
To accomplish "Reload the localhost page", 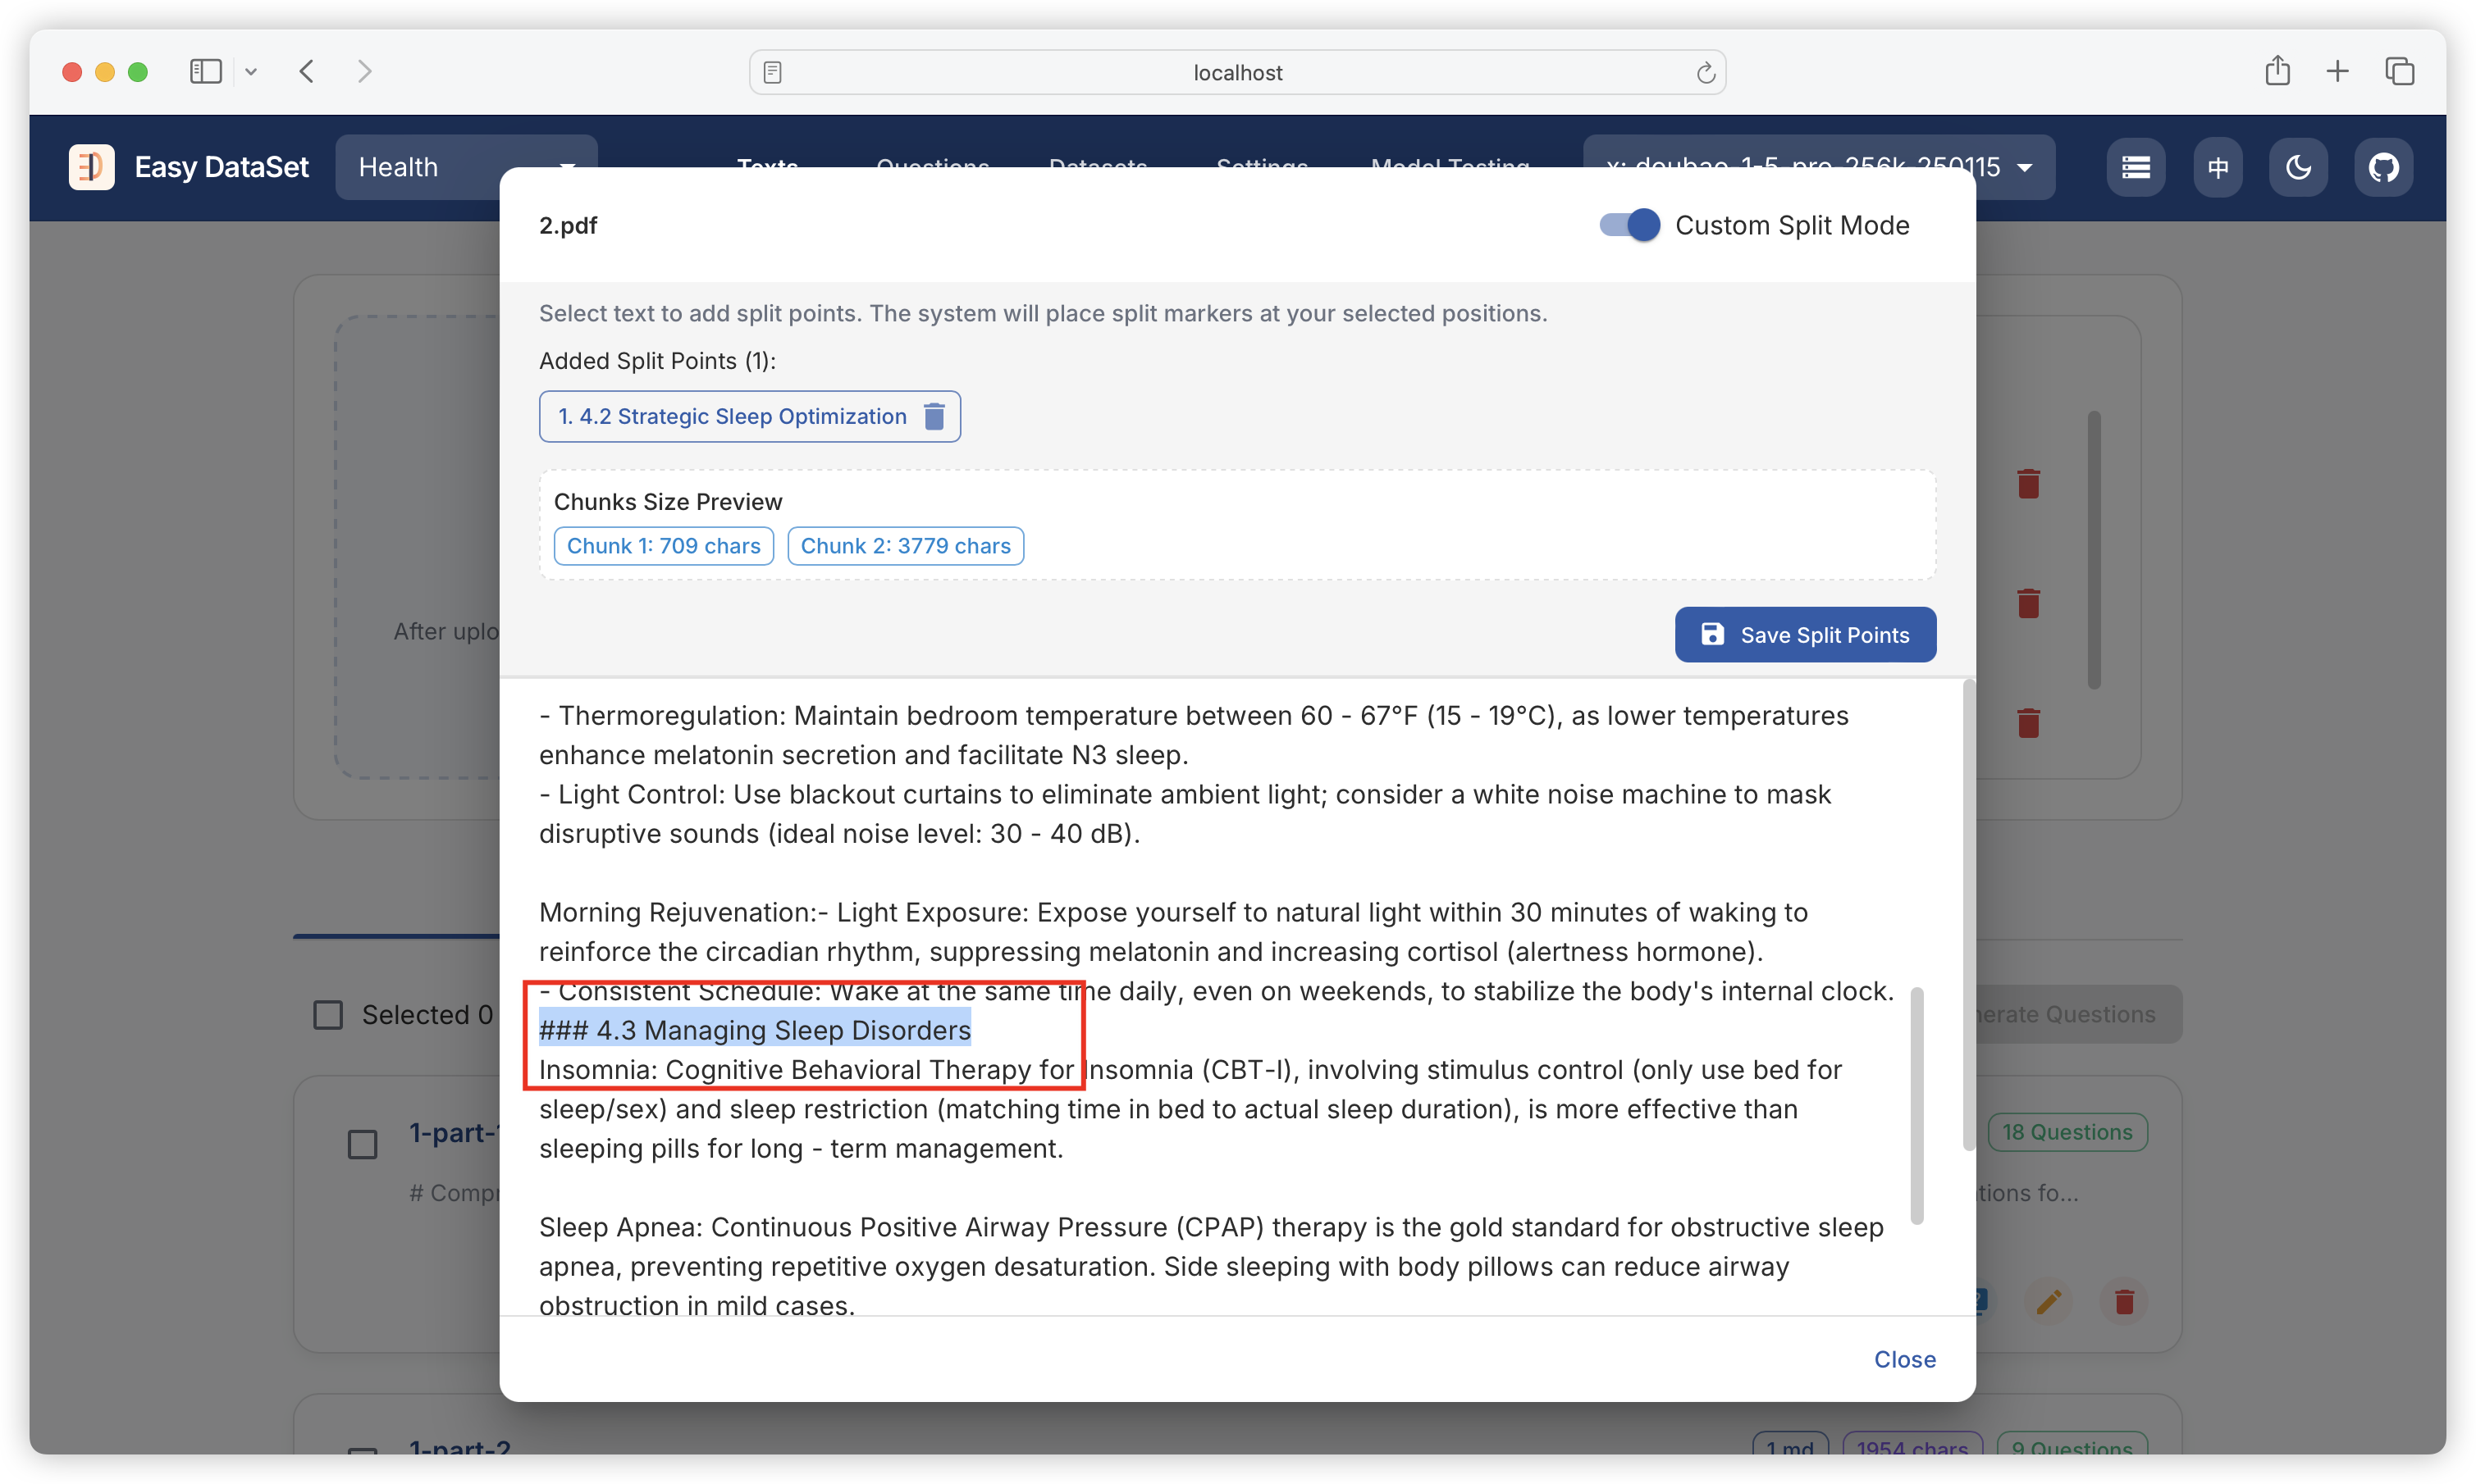I will click(1705, 72).
